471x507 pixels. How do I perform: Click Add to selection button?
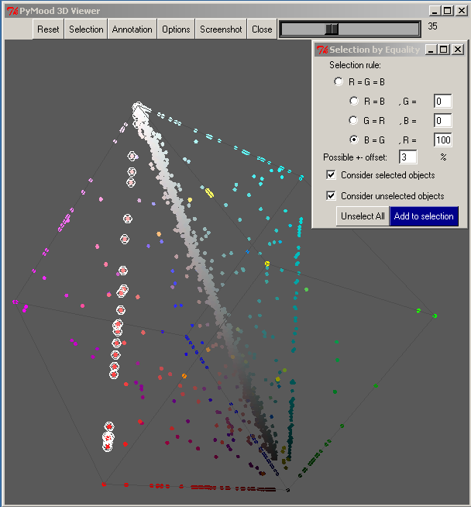tap(424, 216)
